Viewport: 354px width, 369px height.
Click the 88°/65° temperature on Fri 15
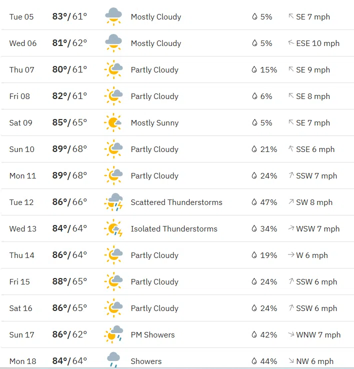[x=69, y=281]
